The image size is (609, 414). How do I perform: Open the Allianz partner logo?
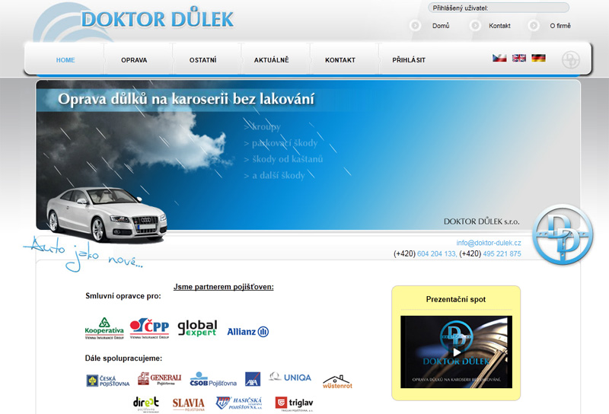[x=247, y=332]
